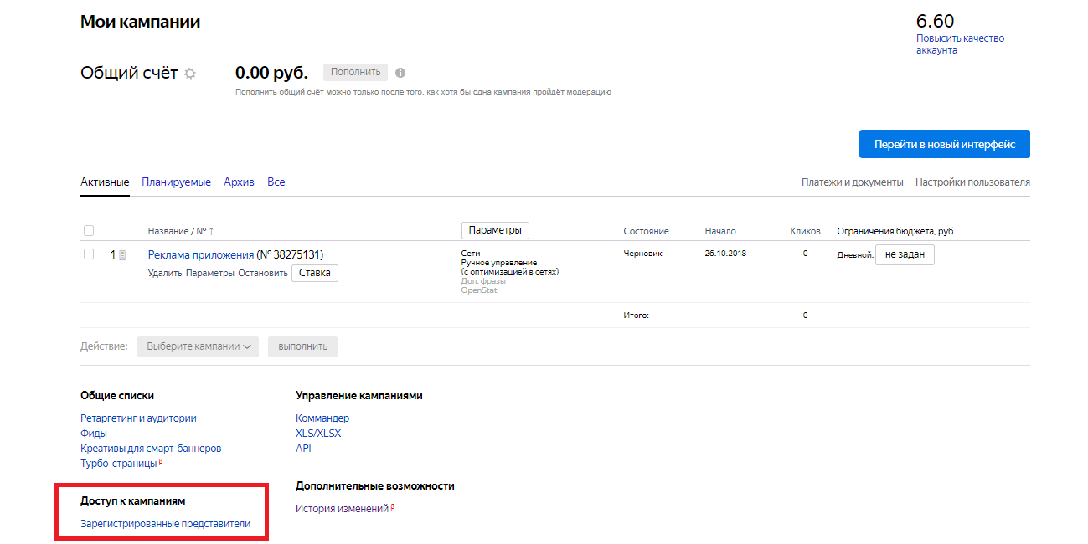Set daily budget via не задан button
The height and width of the screenshot is (544, 1088).
tap(905, 254)
